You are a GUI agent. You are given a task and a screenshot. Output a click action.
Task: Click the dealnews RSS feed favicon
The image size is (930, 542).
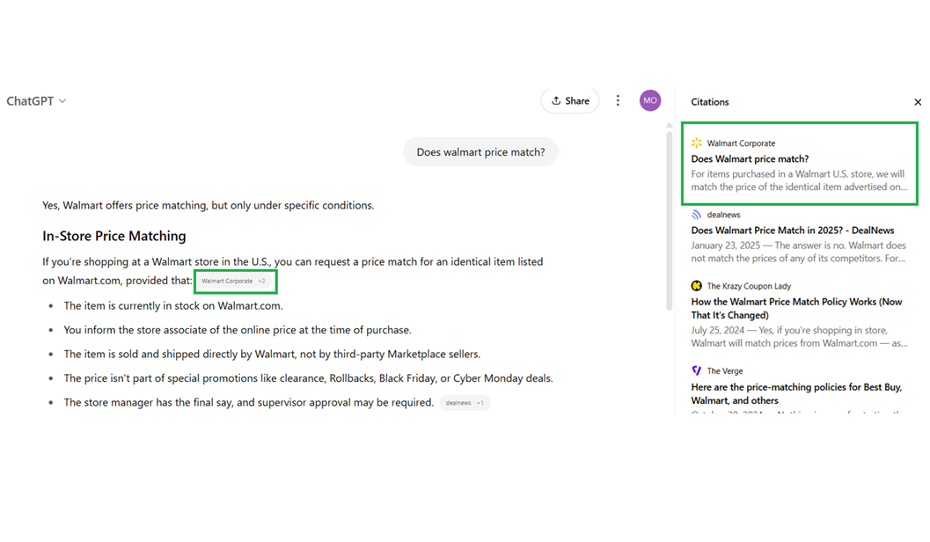696,214
